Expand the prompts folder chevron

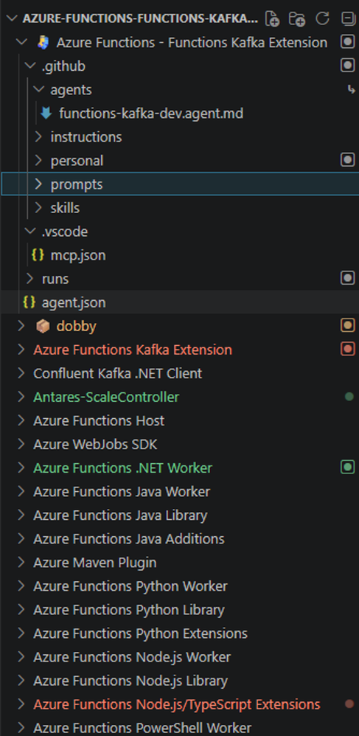click(x=39, y=184)
